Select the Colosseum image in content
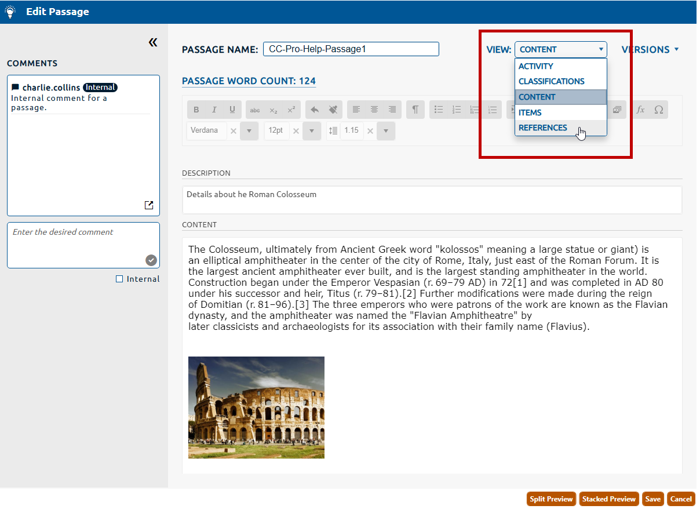 point(256,407)
